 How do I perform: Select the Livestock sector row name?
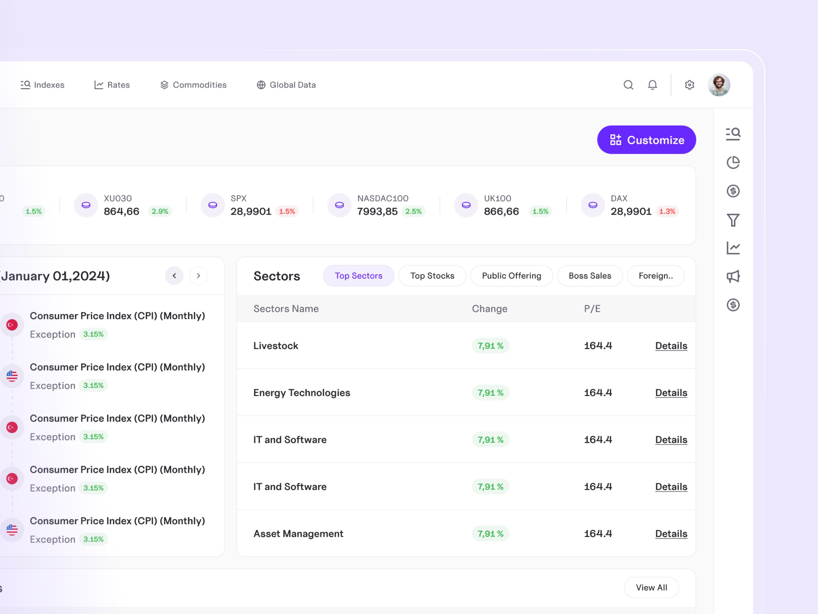coord(276,346)
